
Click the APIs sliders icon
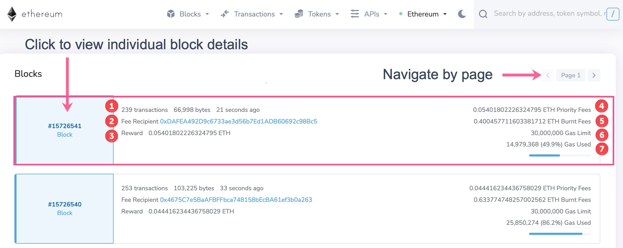tap(355, 14)
